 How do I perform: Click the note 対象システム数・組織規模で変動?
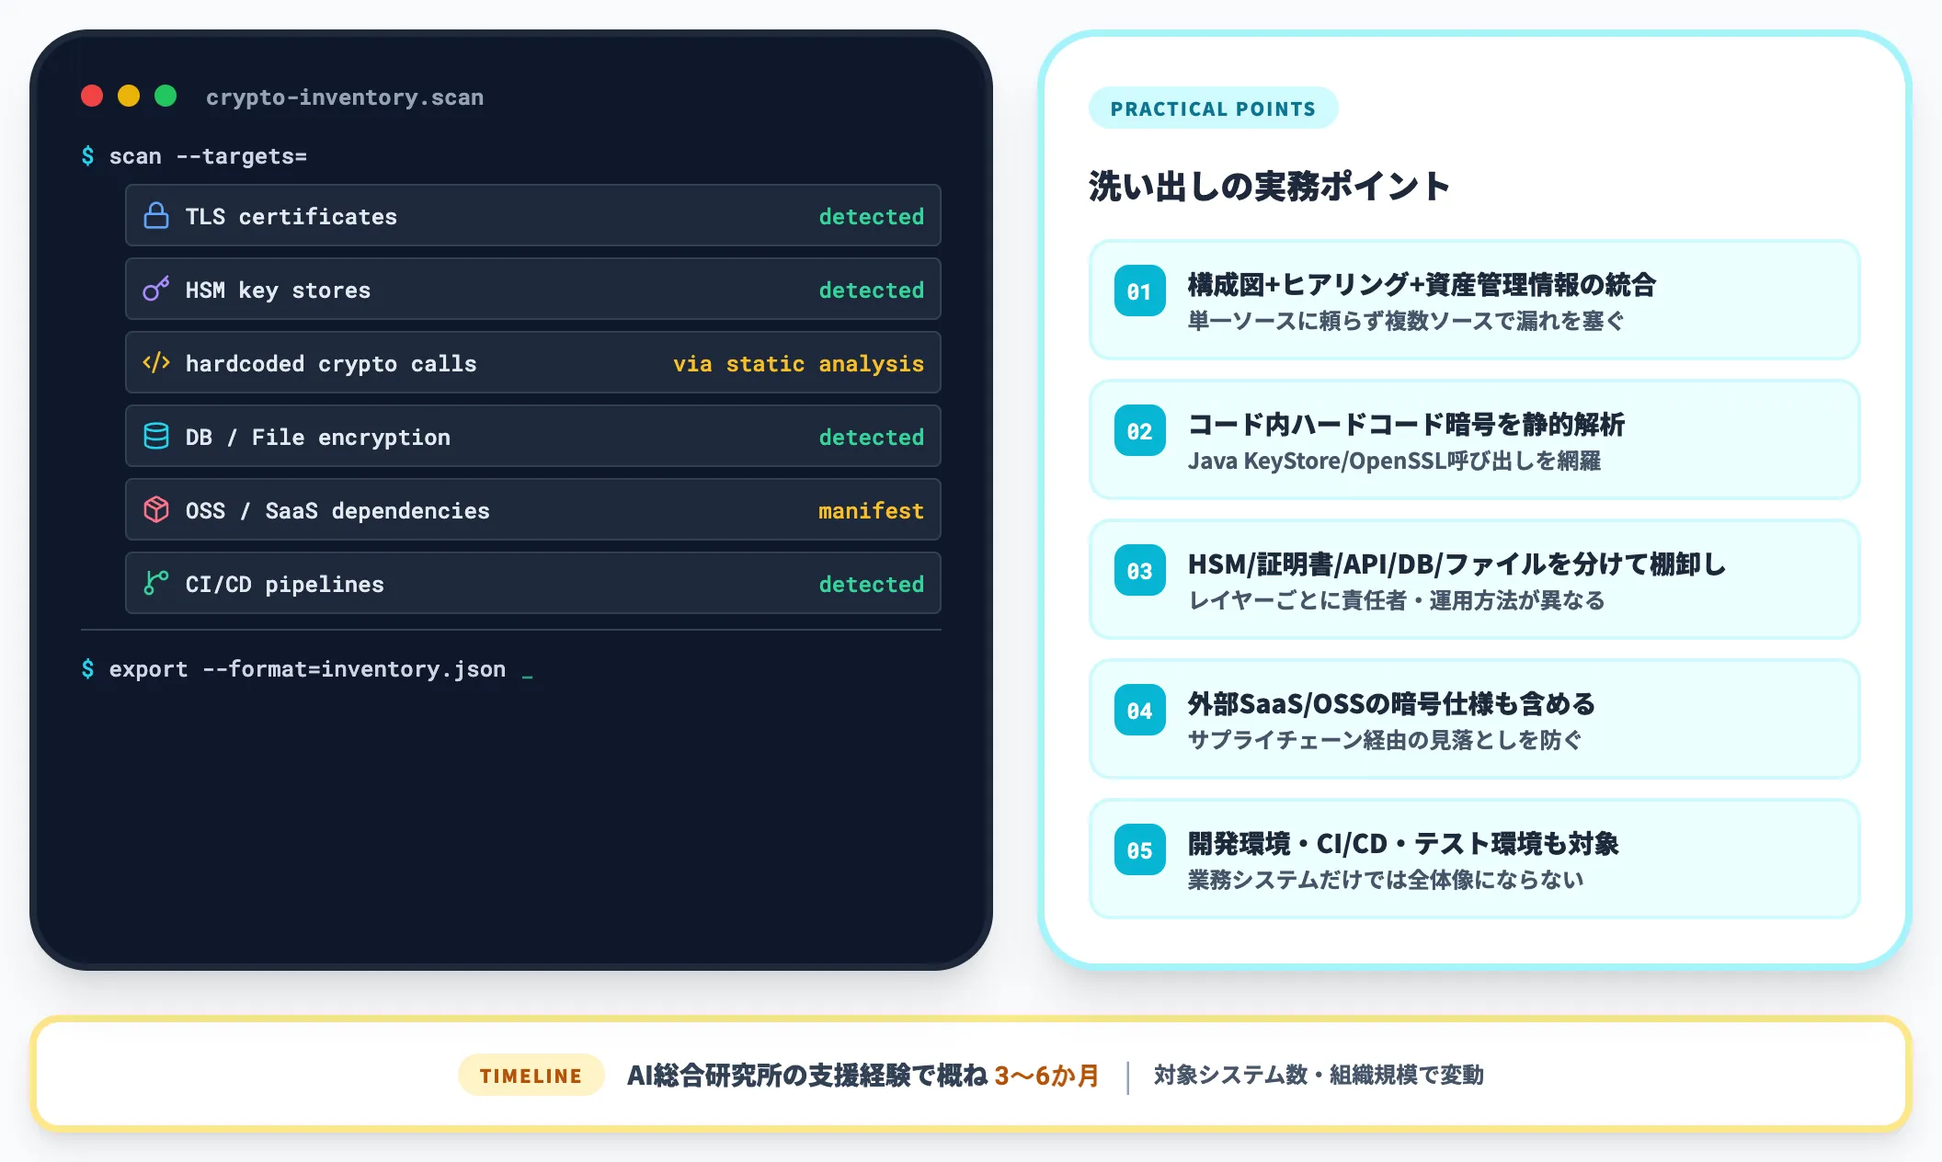pyautogui.click(x=1319, y=1076)
